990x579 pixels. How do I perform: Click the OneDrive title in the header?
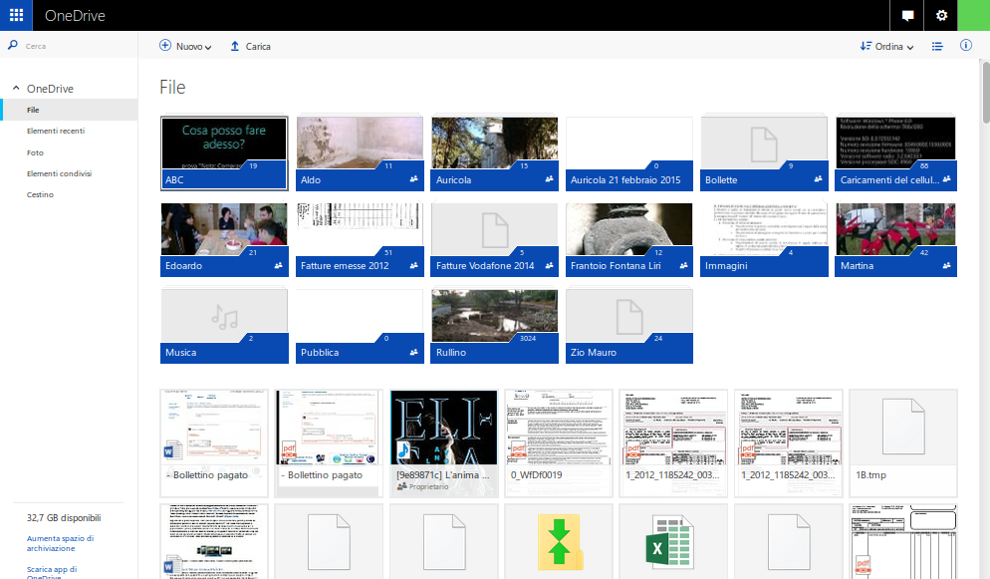(x=75, y=15)
